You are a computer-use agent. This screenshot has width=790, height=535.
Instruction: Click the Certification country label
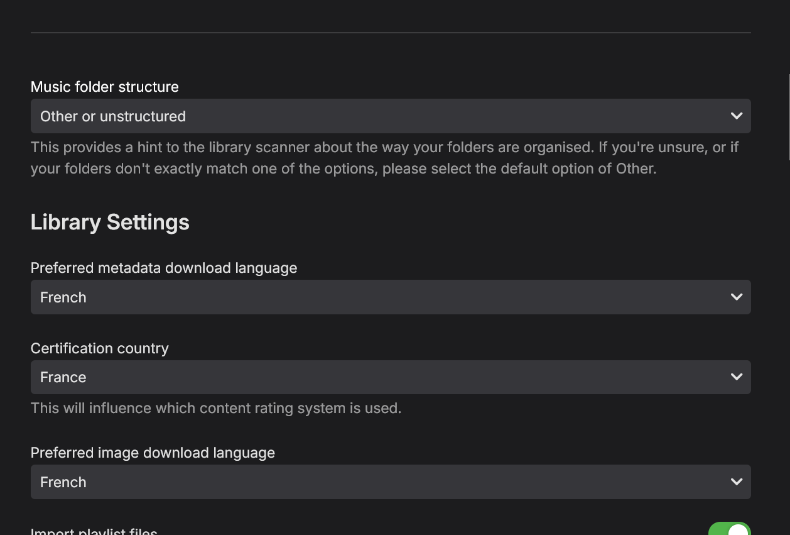click(100, 348)
